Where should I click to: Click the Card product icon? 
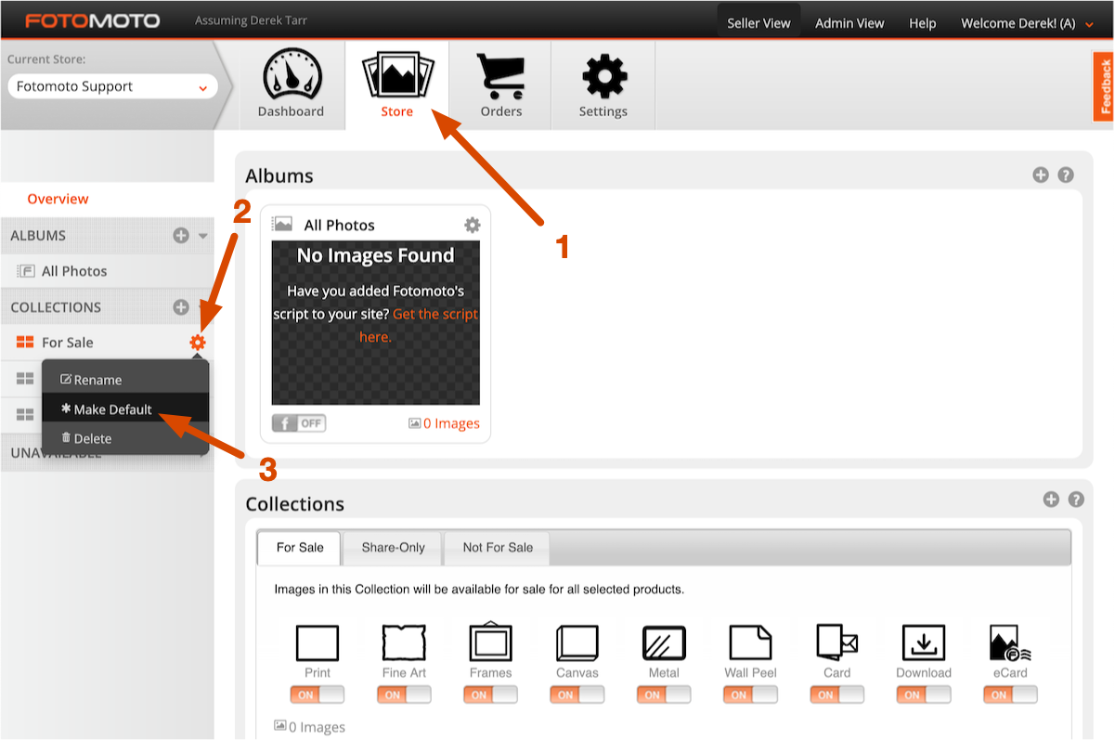pos(837,642)
